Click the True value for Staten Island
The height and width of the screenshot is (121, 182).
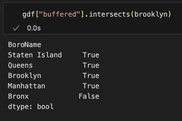point(91,55)
